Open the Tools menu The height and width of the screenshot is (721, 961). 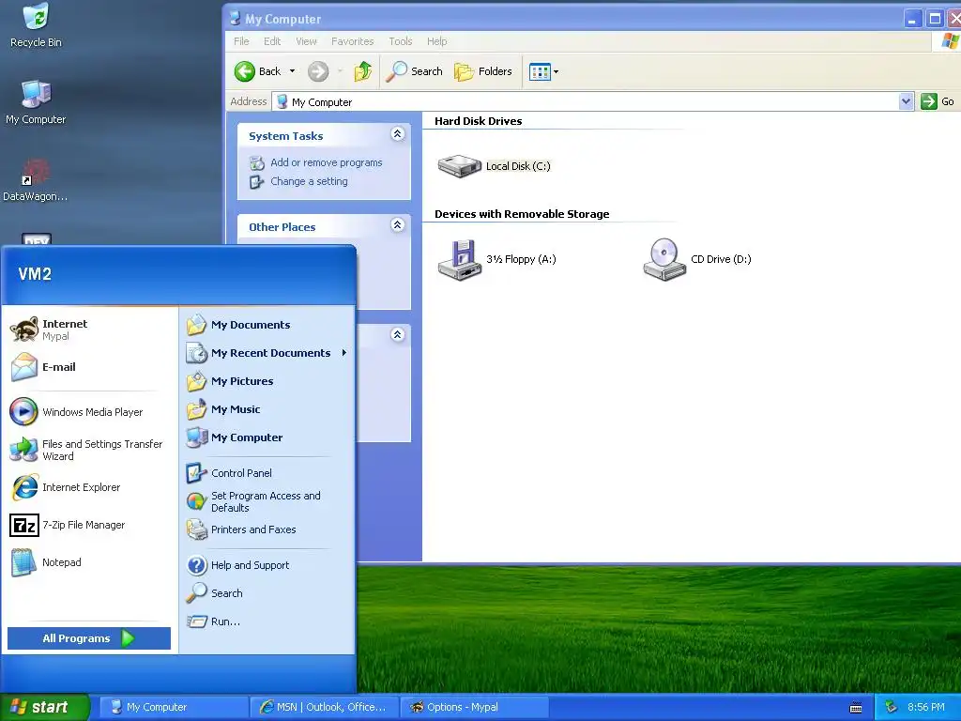click(x=400, y=41)
